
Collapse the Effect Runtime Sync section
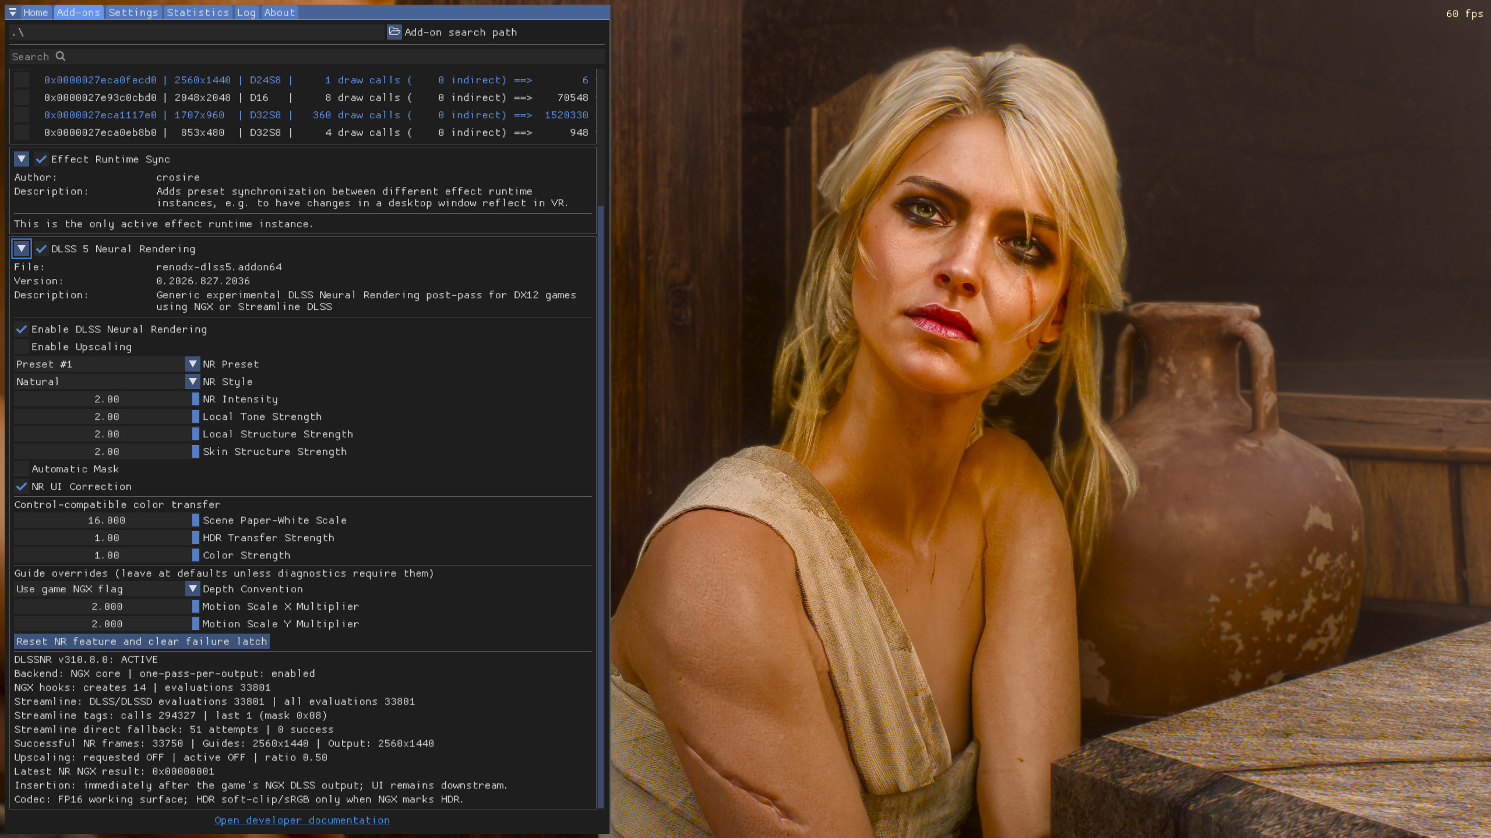click(x=22, y=159)
